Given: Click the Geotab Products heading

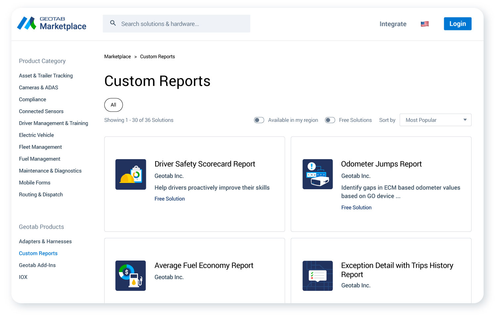Looking at the screenshot, I should coord(41,227).
